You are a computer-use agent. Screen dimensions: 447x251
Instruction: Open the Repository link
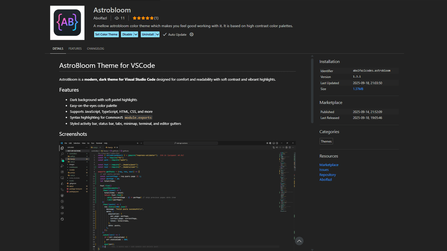pos(327,175)
